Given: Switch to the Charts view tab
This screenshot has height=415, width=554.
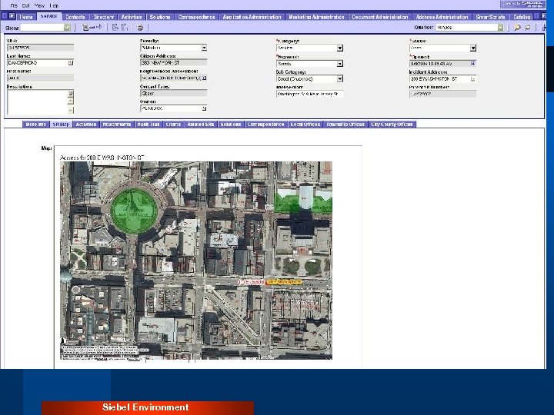Looking at the screenshot, I should 173,124.
